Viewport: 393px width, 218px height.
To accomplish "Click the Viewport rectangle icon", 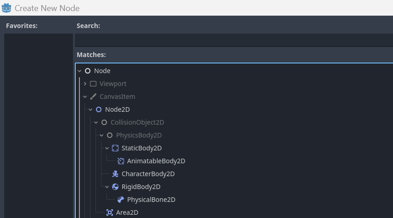I will 93,84.
